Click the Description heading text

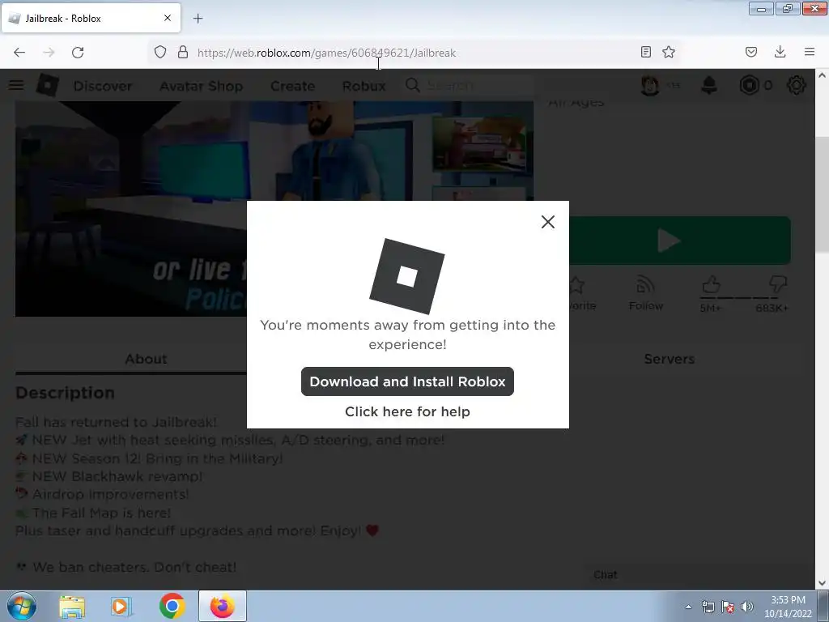tap(65, 393)
